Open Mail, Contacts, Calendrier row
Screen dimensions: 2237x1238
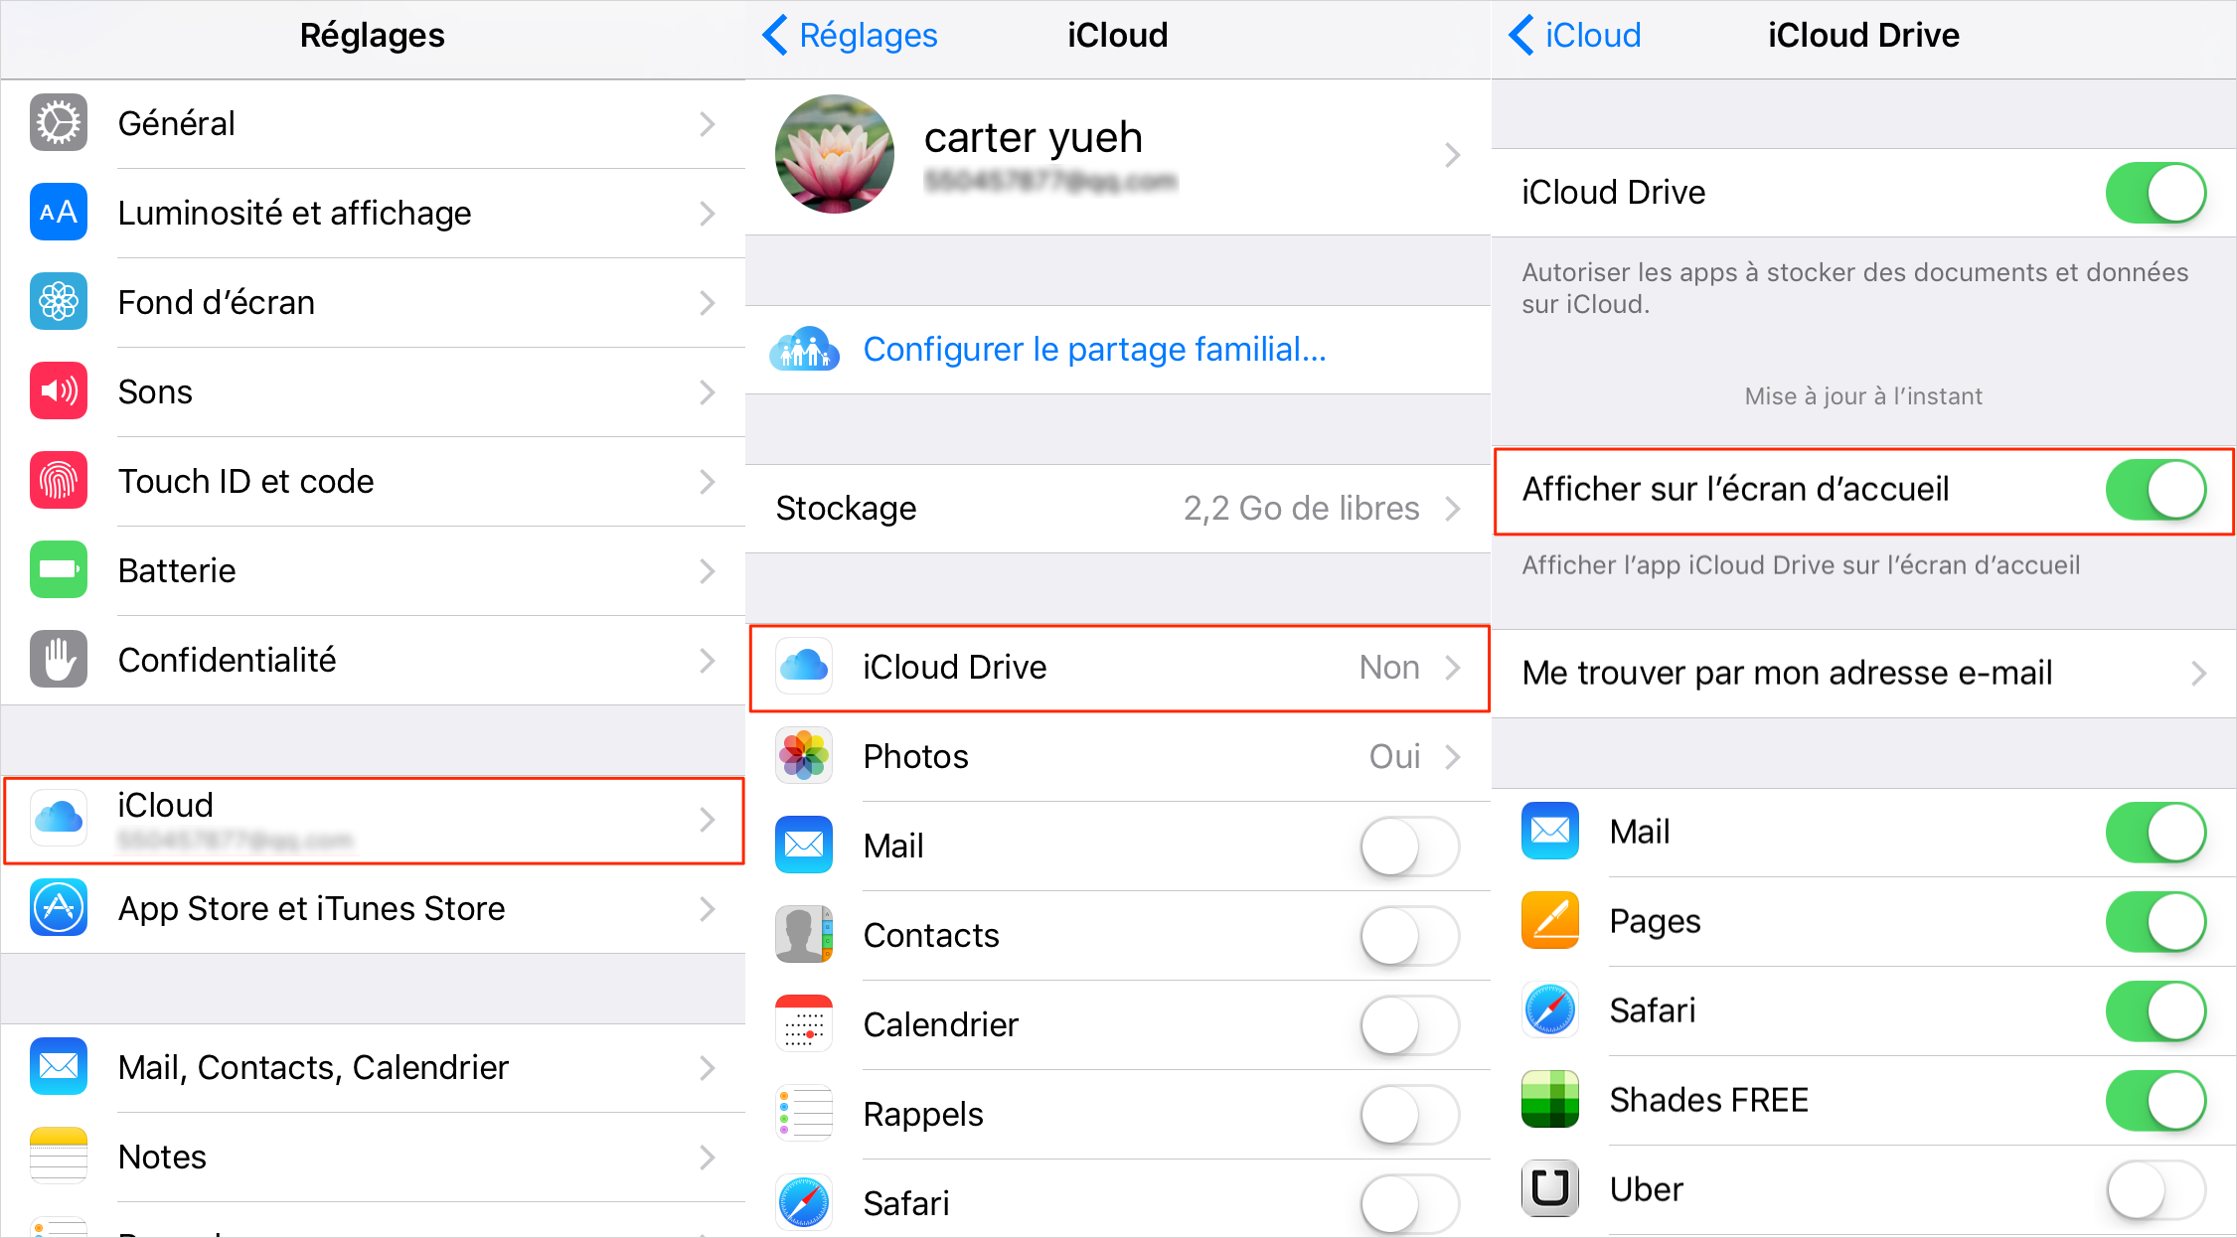373,1068
